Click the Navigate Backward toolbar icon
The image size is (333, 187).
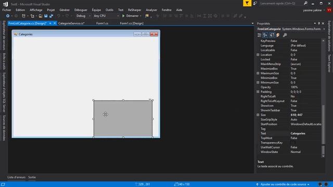click(8, 16)
